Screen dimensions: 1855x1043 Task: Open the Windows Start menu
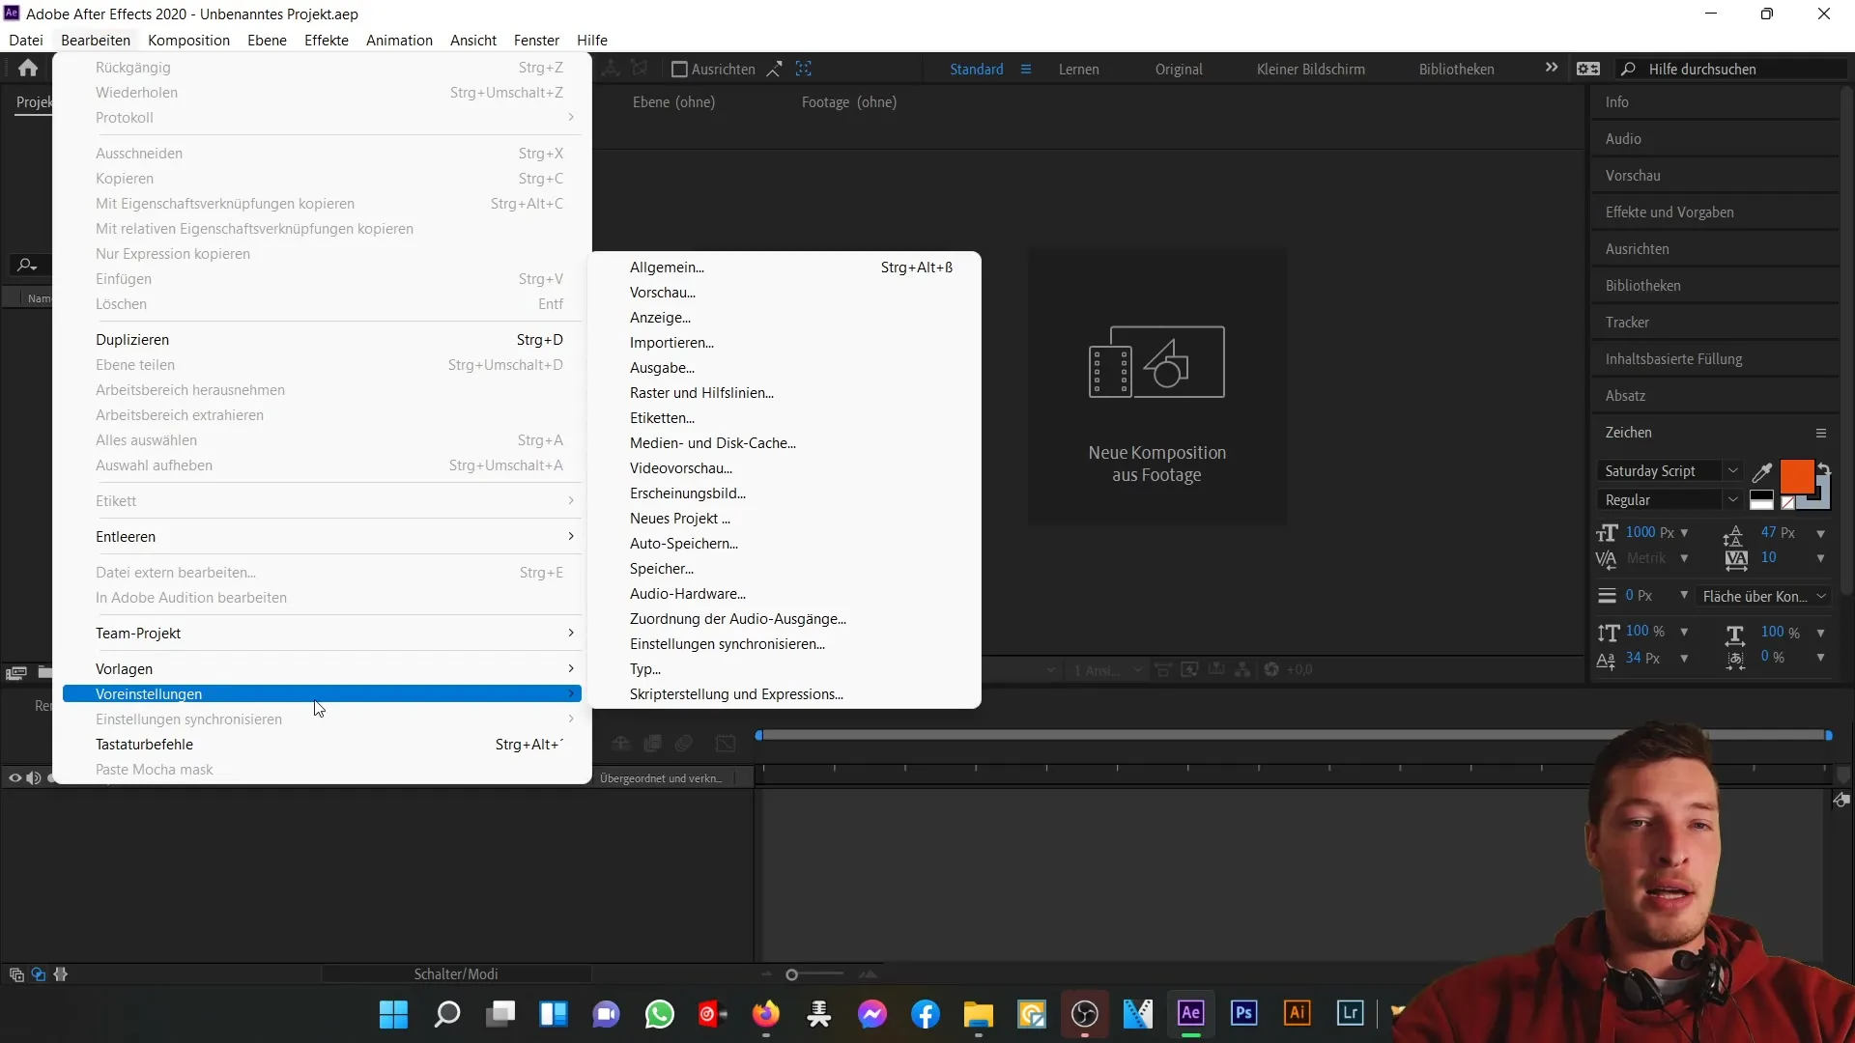[x=393, y=1014]
